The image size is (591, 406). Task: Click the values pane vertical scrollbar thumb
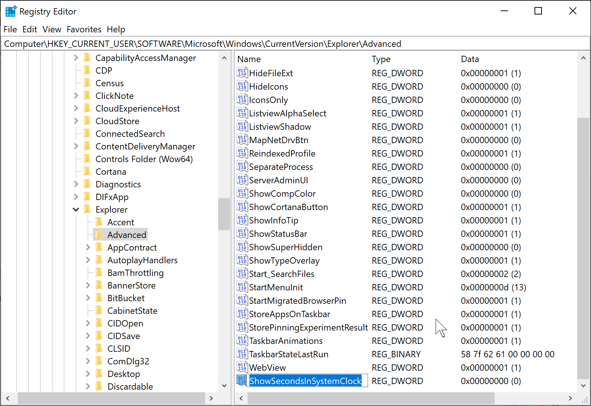click(x=583, y=249)
